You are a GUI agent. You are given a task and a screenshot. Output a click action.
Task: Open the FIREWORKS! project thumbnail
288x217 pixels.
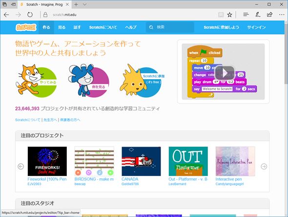coord(47,161)
